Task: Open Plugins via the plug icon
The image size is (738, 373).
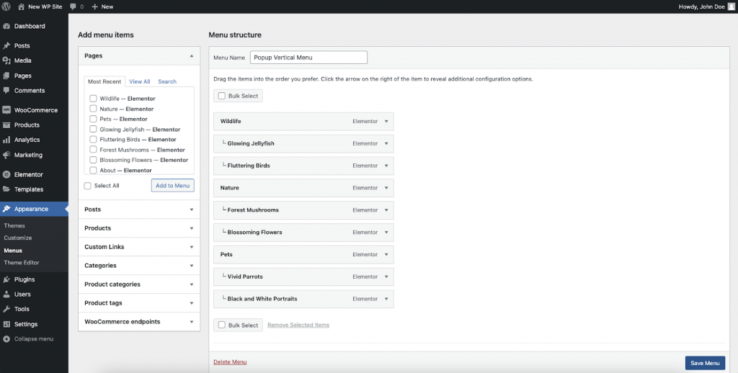Action: [6, 279]
